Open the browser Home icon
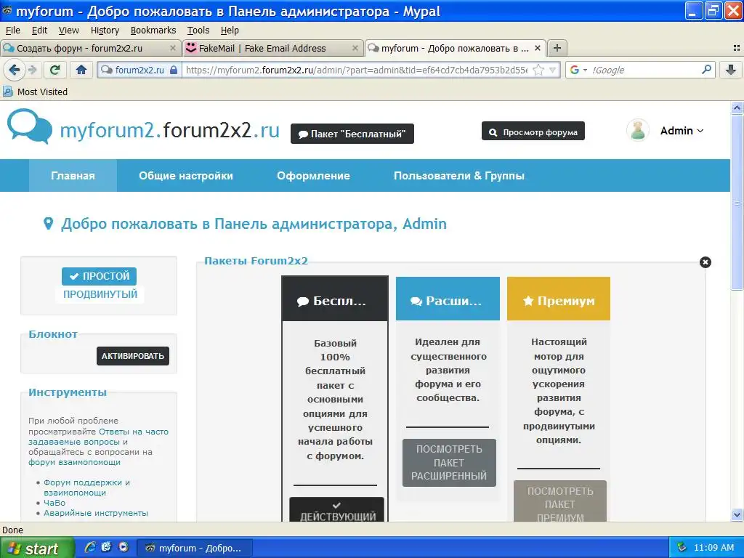This screenshot has height=558, width=744. point(81,70)
